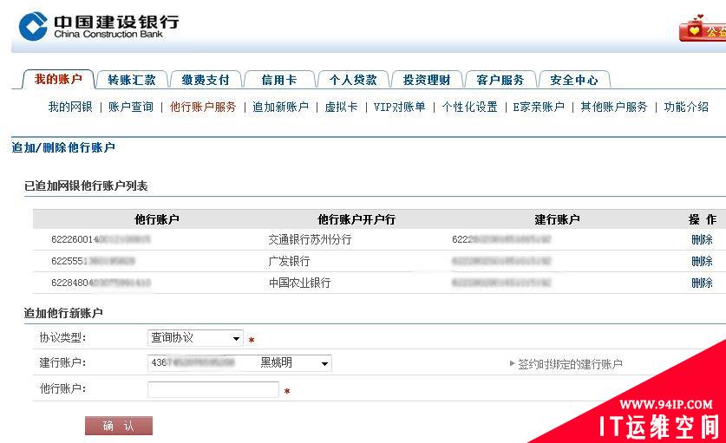The width and height of the screenshot is (726, 443).
Task: Click the 广发银行 cell
Action: pyautogui.click(x=290, y=261)
